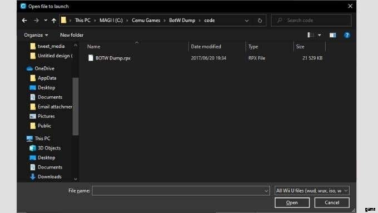Jump to MAGI I (C:) in path
Viewport: 378px width, 213px height.
[x=111, y=20]
